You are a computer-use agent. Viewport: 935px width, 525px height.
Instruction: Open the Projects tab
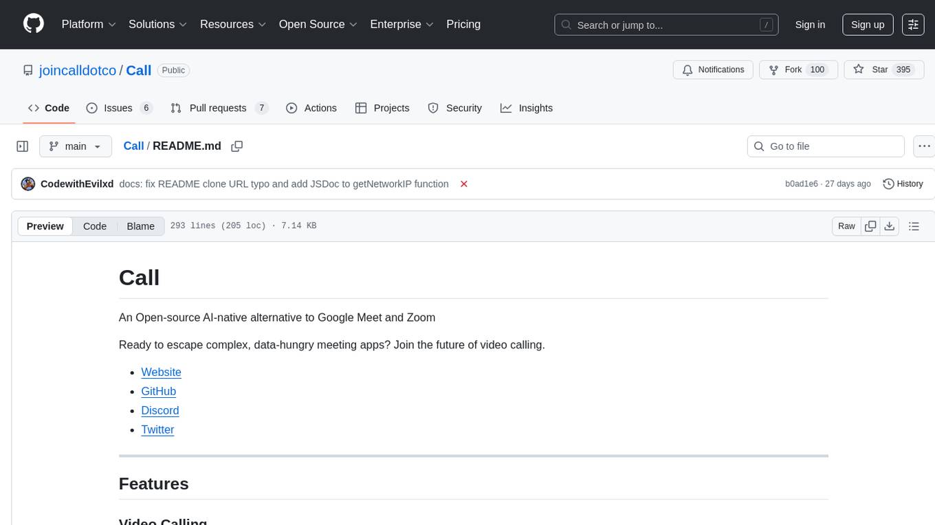(382, 108)
